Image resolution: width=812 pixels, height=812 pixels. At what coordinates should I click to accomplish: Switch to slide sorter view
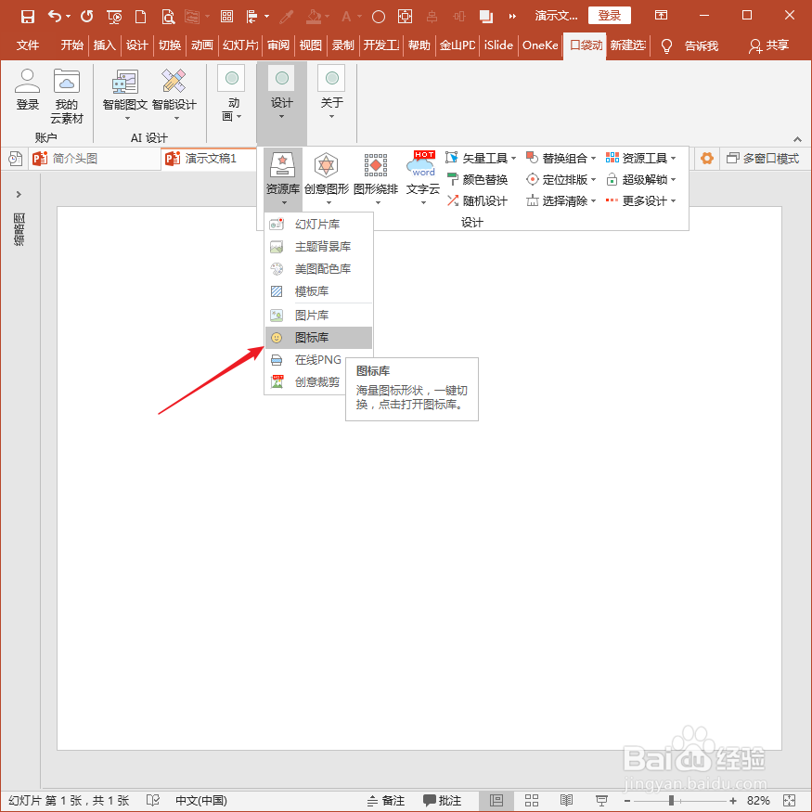pyautogui.click(x=532, y=801)
